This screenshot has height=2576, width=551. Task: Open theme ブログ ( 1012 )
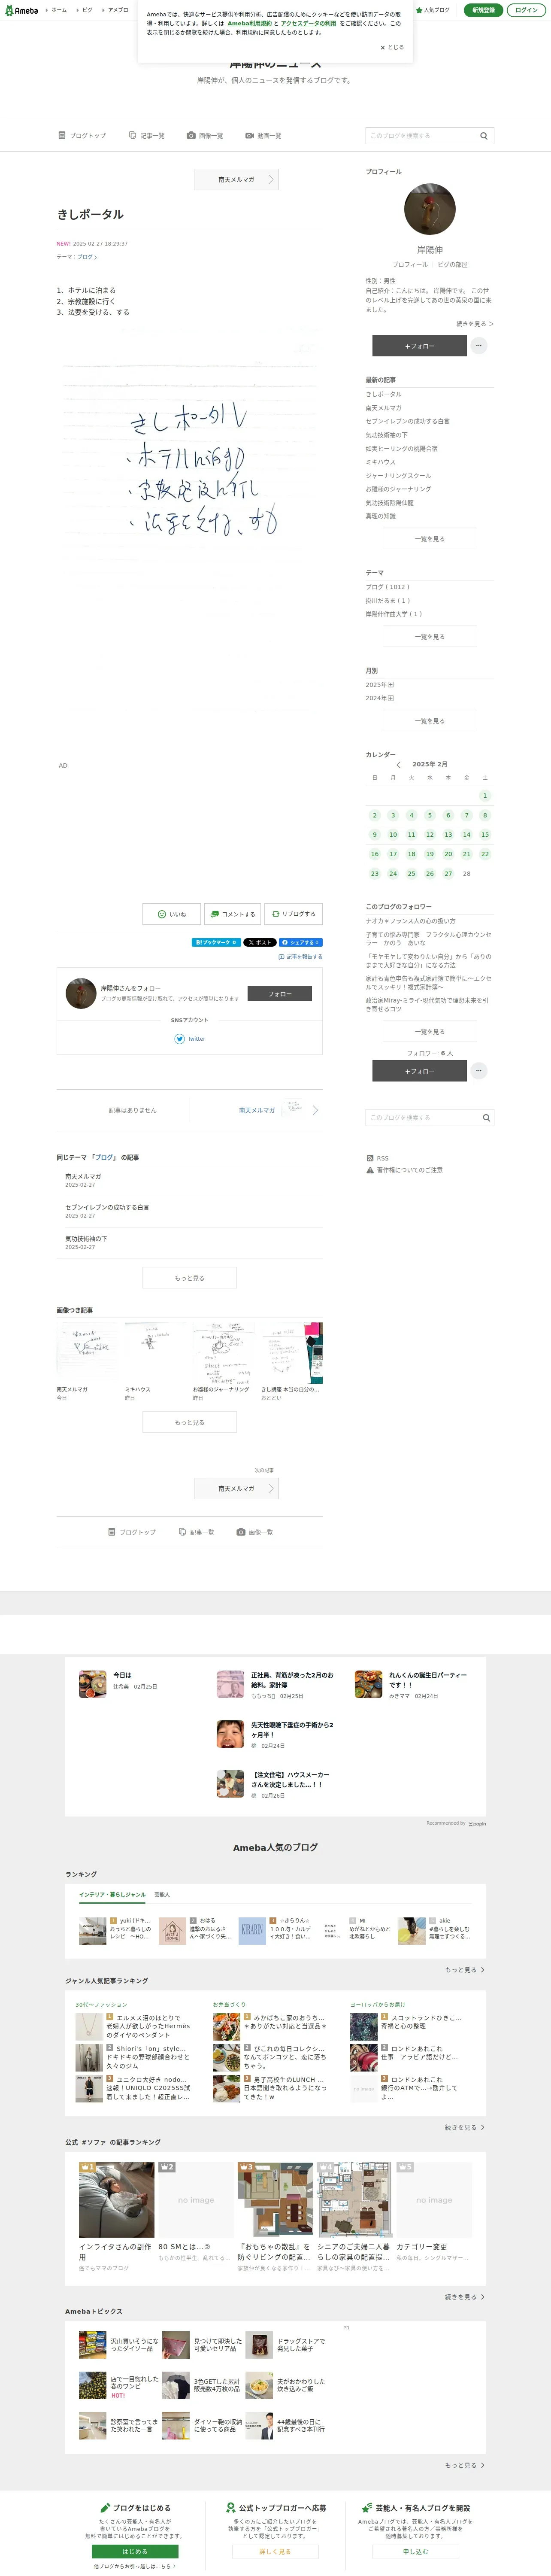387,587
